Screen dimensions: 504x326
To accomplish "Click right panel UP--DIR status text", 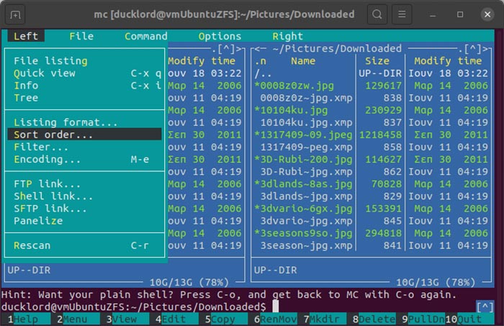I will (x=276, y=270).
